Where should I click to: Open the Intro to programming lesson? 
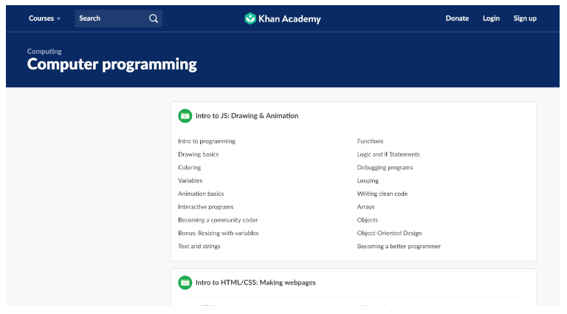207,141
